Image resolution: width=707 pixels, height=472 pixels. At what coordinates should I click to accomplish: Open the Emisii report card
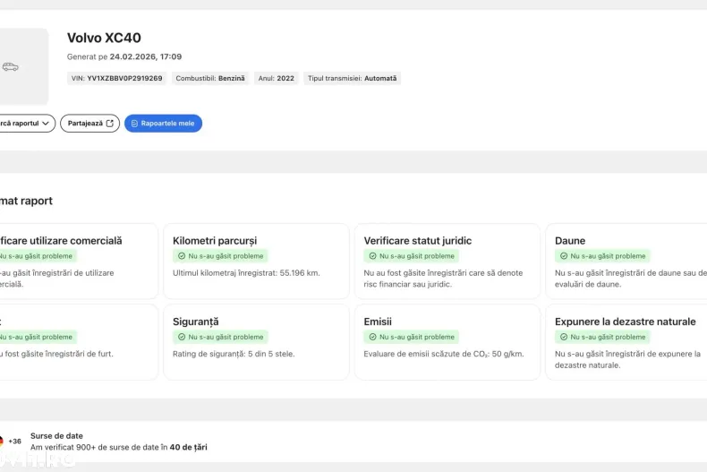click(447, 341)
